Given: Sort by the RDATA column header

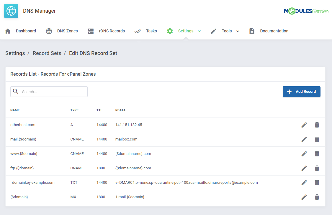Looking at the screenshot, I should click(x=120, y=110).
